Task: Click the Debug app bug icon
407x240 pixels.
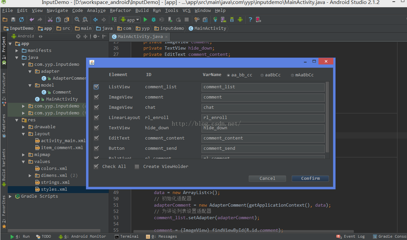Action: point(154,20)
